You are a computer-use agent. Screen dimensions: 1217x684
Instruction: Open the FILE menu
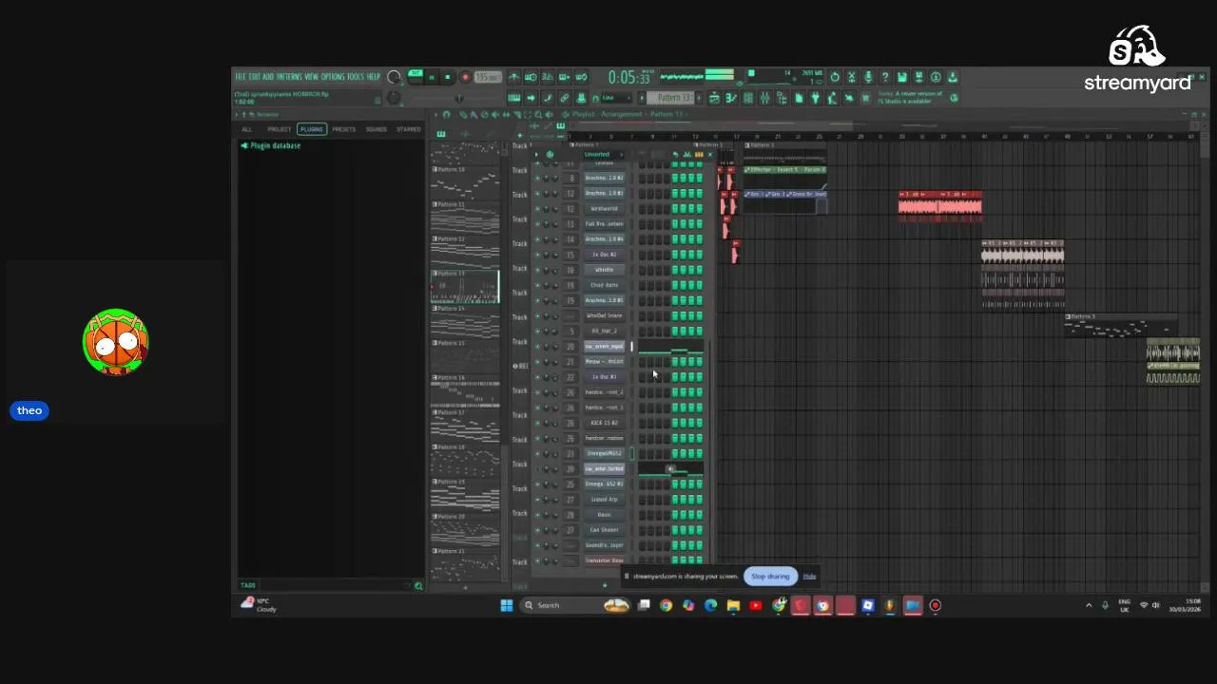pyautogui.click(x=240, y=77)
